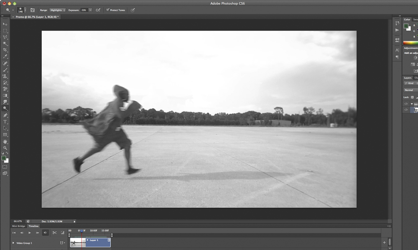Pick foreground color in the Color panel

pos(406,26)
